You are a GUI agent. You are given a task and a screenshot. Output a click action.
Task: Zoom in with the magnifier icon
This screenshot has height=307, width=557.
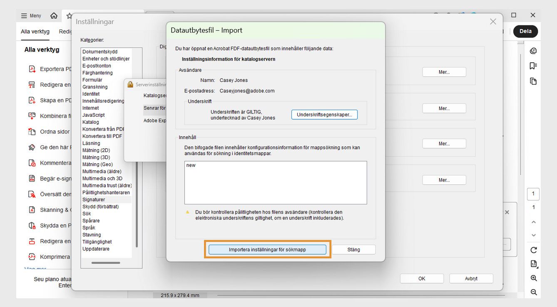pos(533,278)
